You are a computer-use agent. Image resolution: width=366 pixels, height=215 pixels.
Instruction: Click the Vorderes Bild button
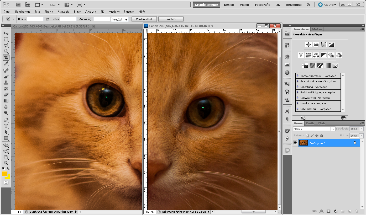pos(144,19)
